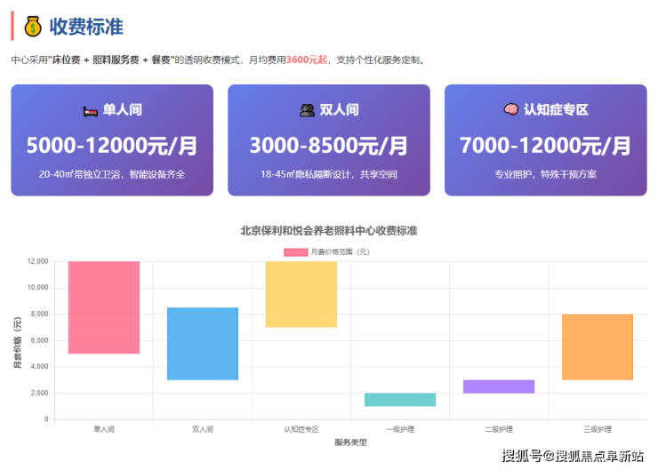Screen dimensions: 658x470
Task: Click y-axis tick 6,000
Action: tap(39, 340)
